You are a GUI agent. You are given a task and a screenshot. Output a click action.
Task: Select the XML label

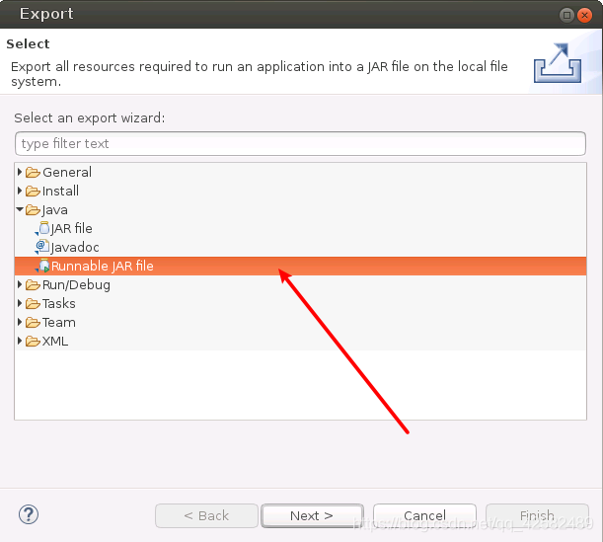[55, 342]
